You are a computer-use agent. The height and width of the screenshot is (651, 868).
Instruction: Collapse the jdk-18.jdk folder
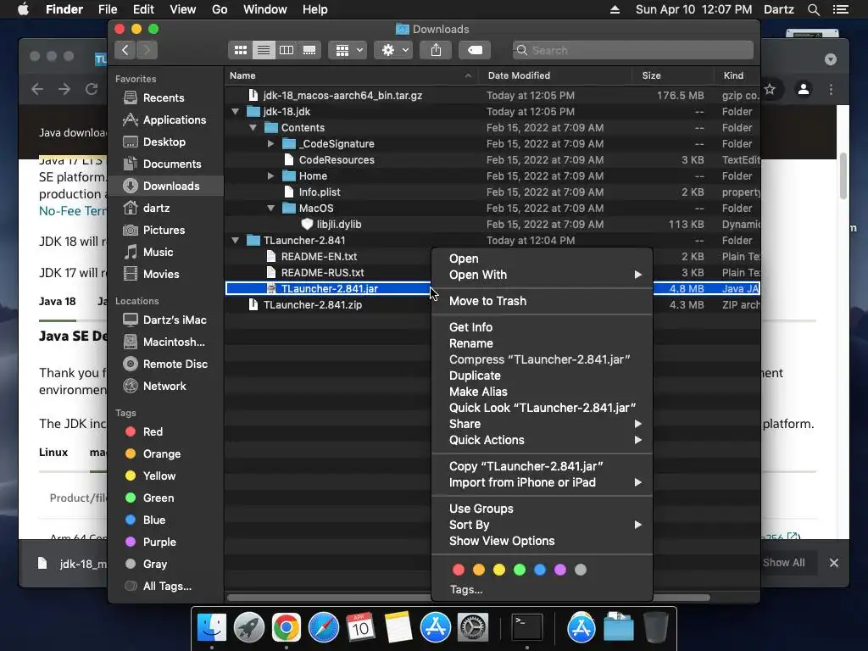236,112
